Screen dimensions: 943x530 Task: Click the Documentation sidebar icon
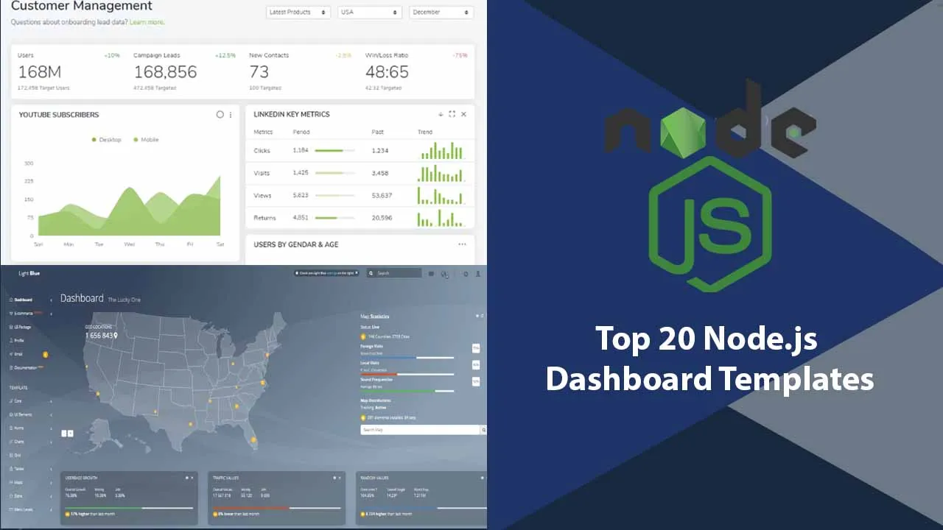(x=11, y=367)
